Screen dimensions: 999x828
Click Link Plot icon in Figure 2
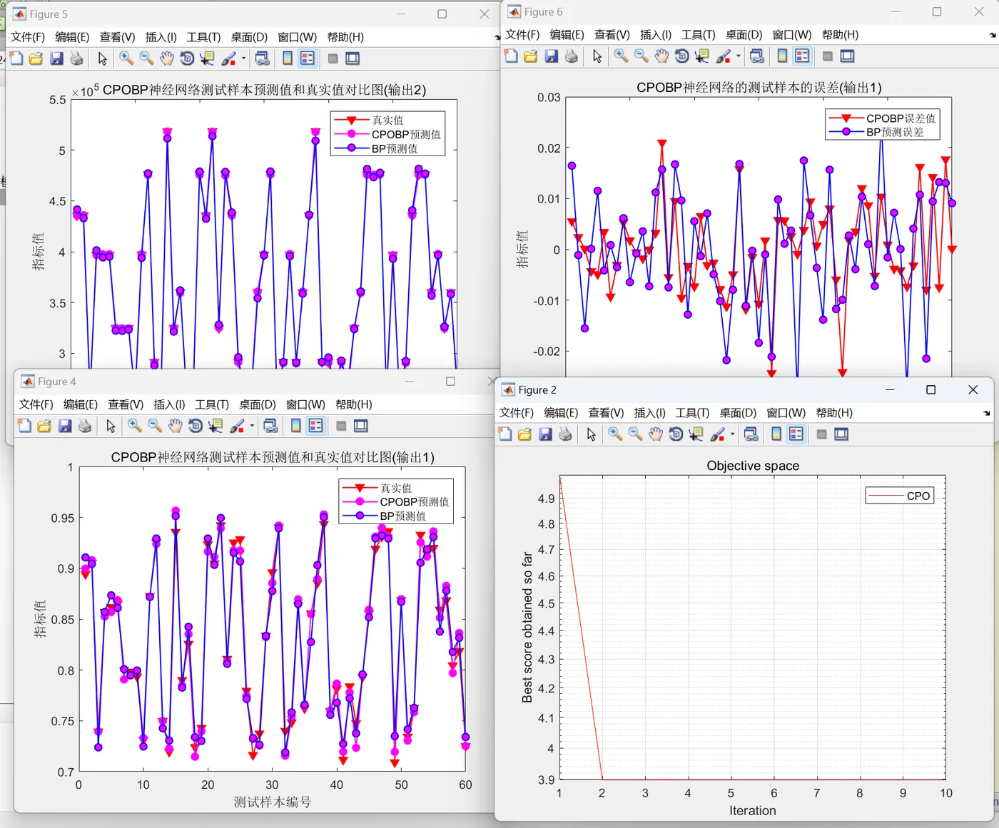pyautogui.click(x=751, y=434)
